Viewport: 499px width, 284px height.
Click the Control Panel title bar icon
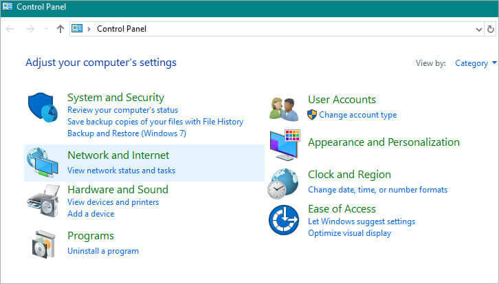pos(8,6)
